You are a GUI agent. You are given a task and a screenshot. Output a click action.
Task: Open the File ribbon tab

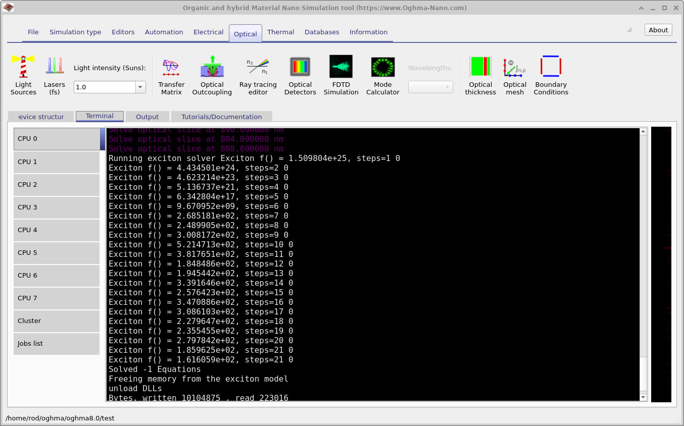33,32
